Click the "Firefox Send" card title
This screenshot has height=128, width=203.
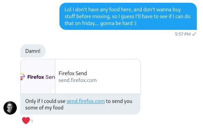click(73, 73)
